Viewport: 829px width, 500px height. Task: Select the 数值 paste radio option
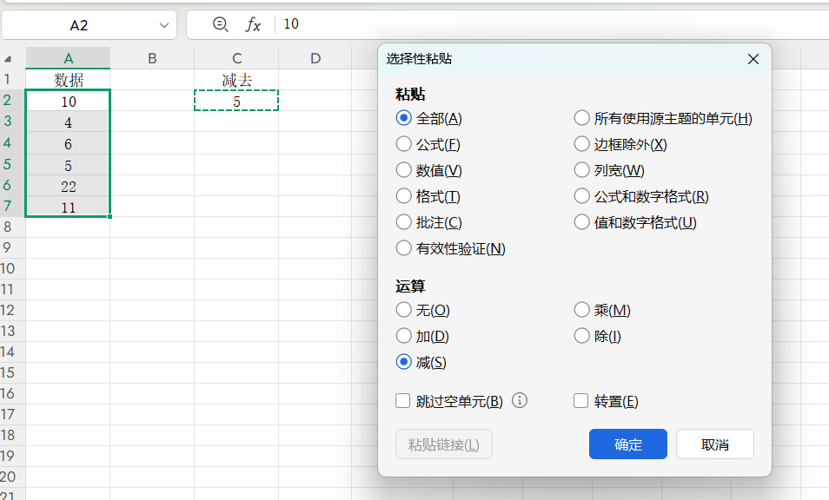(x=403, y=170)
